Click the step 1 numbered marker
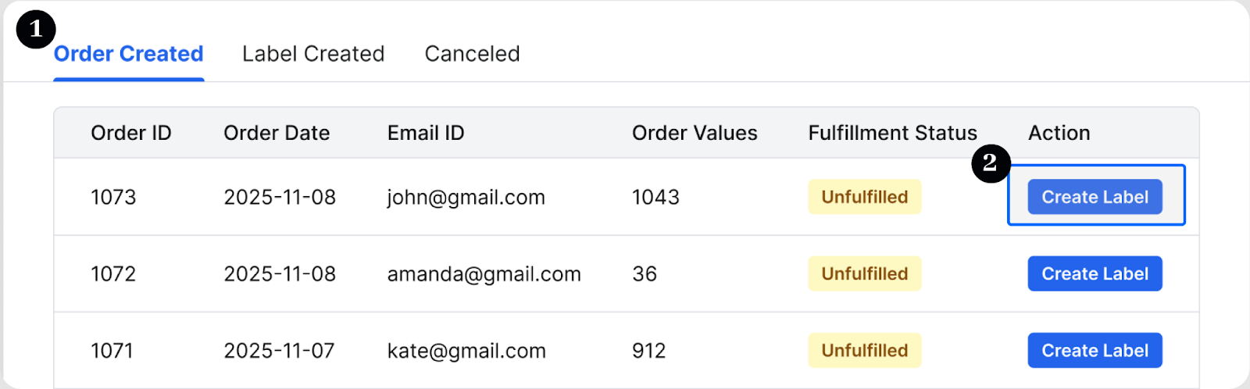 pyautogui.click(x=35, y=30)
